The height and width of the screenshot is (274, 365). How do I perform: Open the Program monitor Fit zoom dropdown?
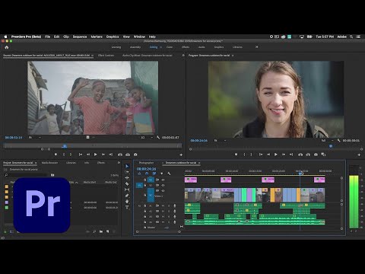220,140
